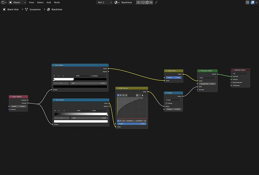Screen dimensions: 259x175
Task: Click the white color swatch in the Ease ramp
Action: point(81,122)
